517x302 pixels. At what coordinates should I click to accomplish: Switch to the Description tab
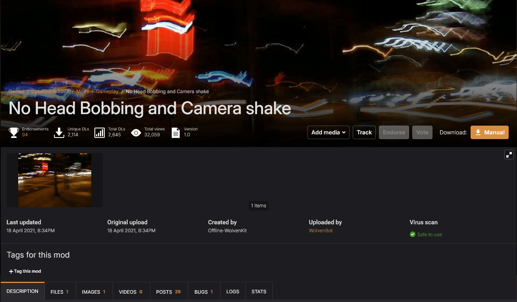tap(23, 292)
